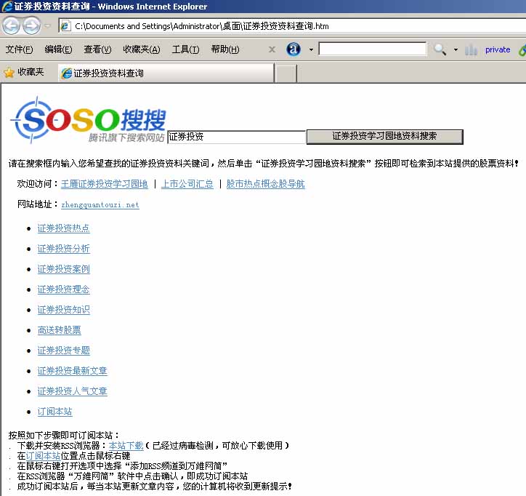Close the toolbar with the X icon
526x496 pixels.
tap(272, 49)
